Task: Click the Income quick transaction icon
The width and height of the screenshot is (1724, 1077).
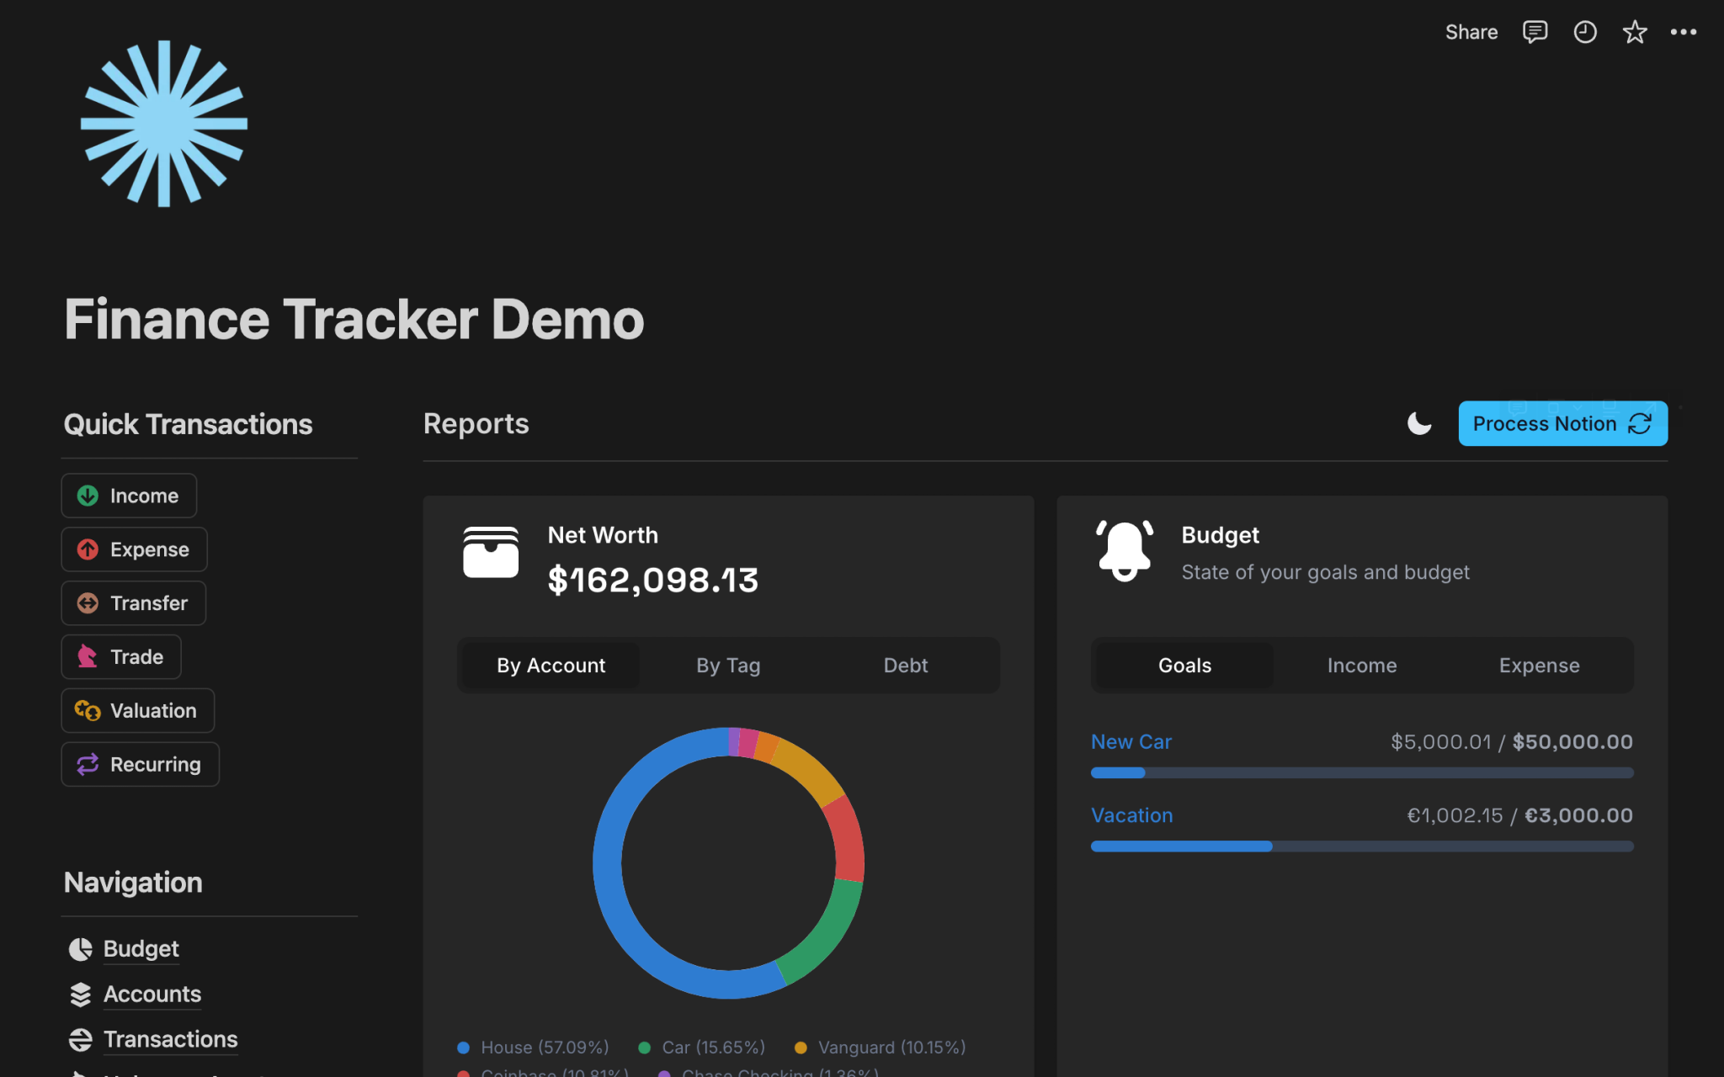Action: [88, 496]
